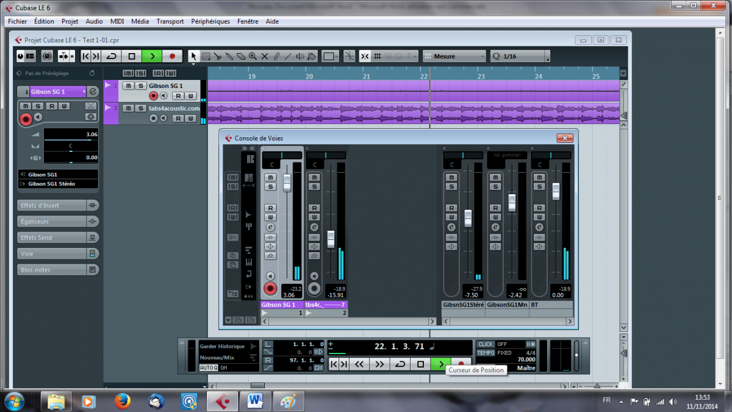Solo the BT channel in mixer

pyautogui.click(x=539, y=186)
